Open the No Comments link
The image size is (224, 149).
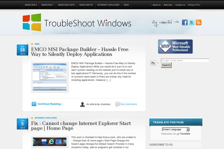[x=129, y=104]
